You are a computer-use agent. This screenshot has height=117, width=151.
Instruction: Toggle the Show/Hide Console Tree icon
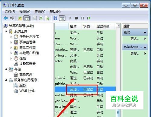27,18
